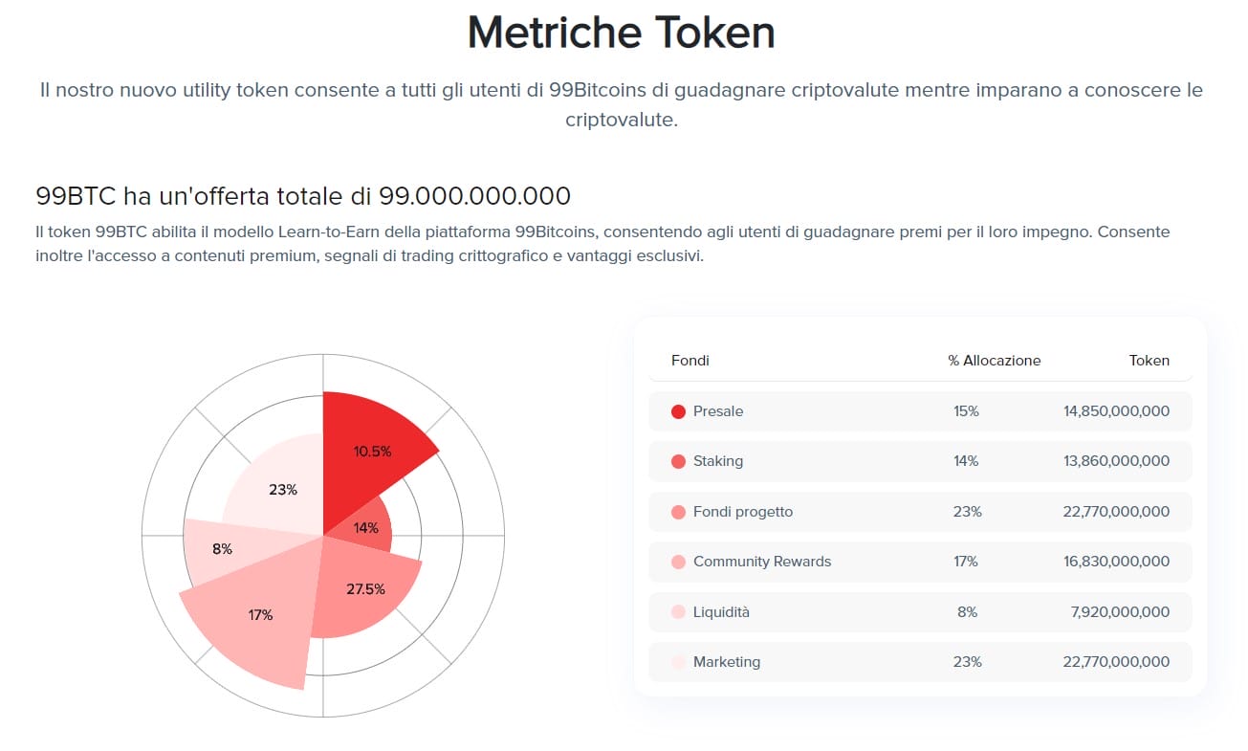Click the Presale token amount 14,850,000,000
The width and height of the screenshot is (1248, 751).
1116,411
